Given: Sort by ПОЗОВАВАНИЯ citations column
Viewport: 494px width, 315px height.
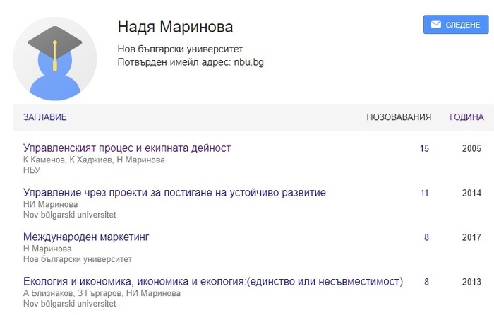Looking at the screenshot, I should 399,117.
